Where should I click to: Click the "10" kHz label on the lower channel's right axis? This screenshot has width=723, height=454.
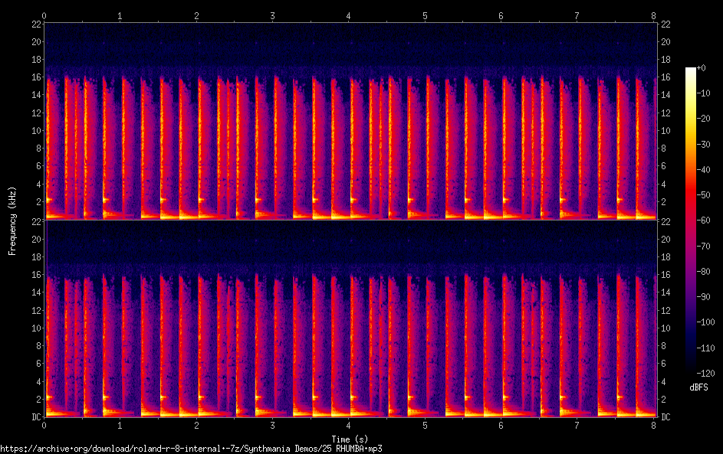click(x=665, y=328)
